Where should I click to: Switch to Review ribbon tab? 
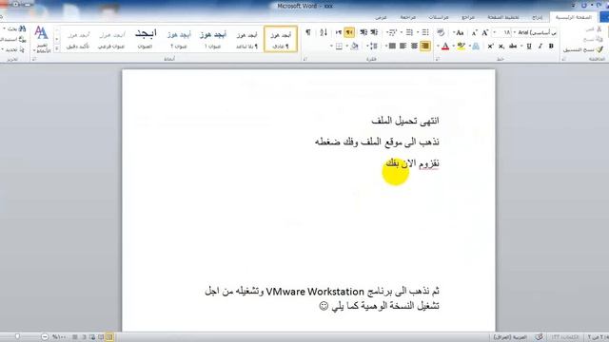408,17
